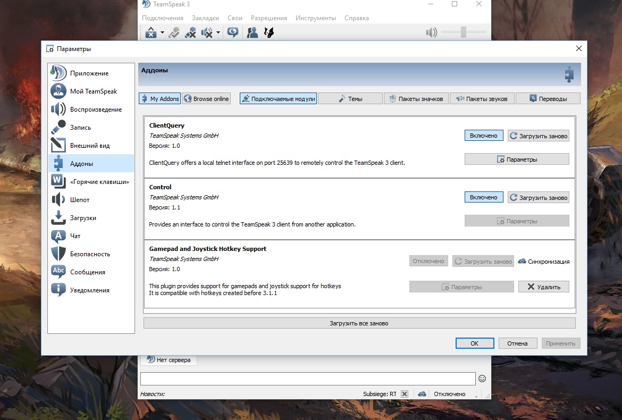The width and height of the screenshot is (622, 420).
Task: Open the Приложение settings section
Action: 91,73
